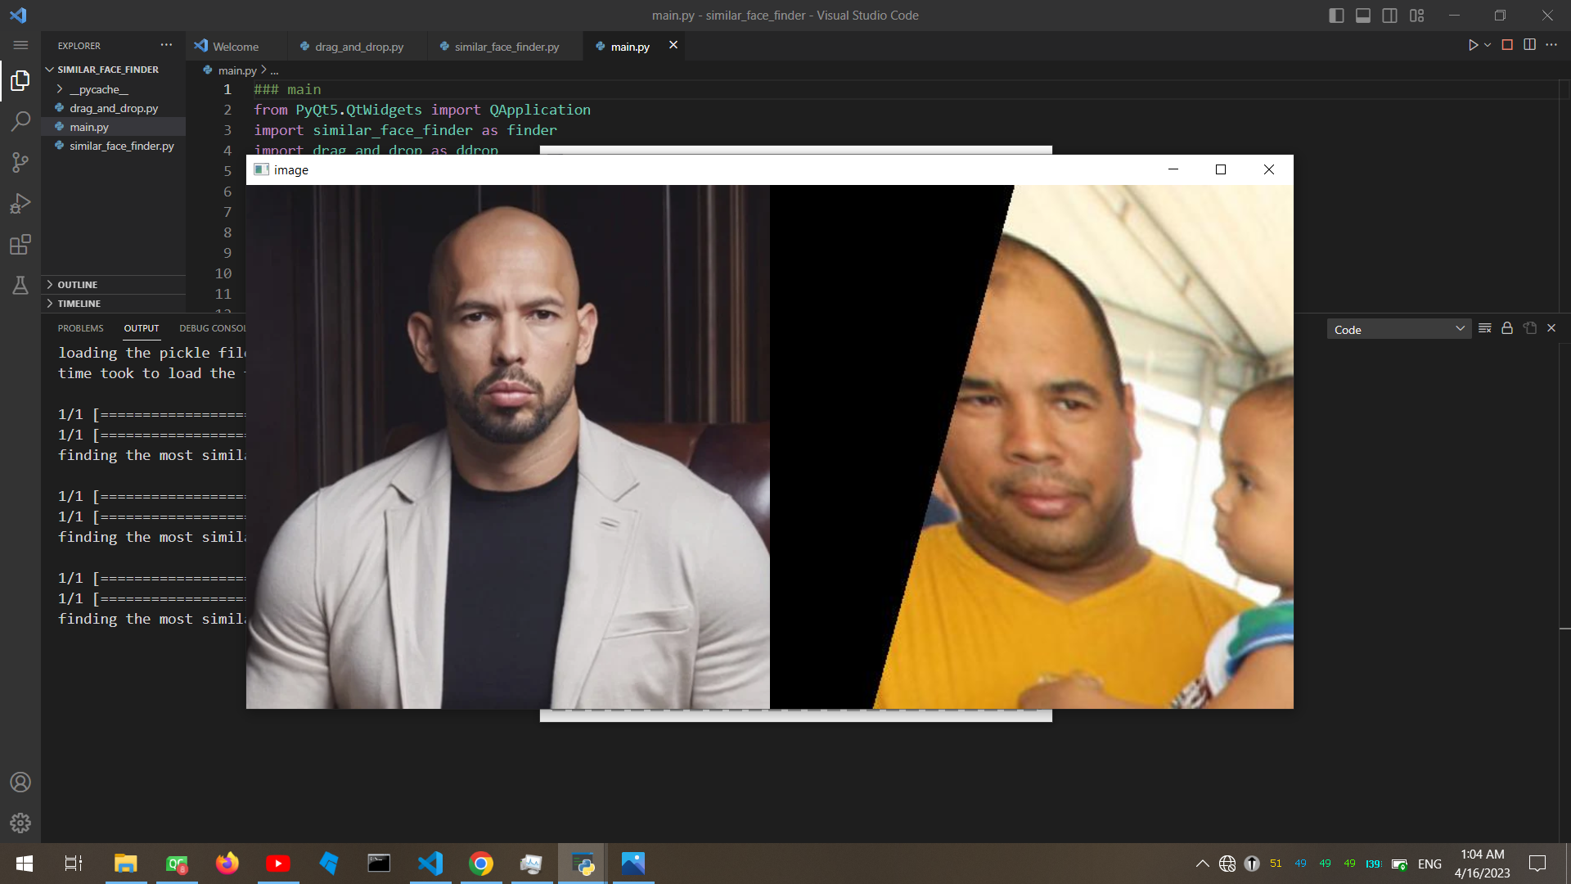Image resolution: width=1571 pixels, height=884 pixels.
Task: Open Google Chrome from the taskbar
Action: (481, 864)
